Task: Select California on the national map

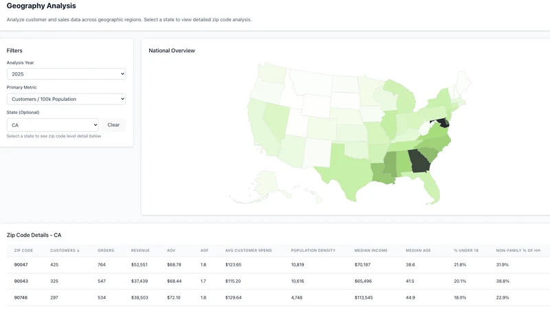Action: pos(261,130)
